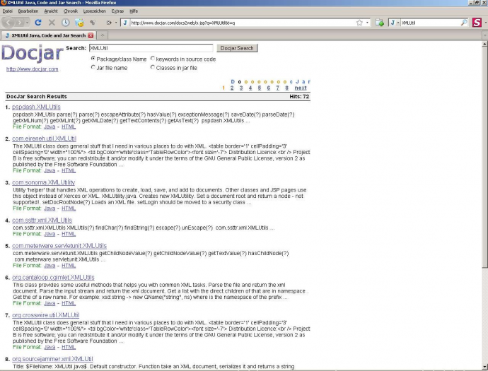Open the com.sonoma.XMLUtility result link
488x371 pixels.
43,182
